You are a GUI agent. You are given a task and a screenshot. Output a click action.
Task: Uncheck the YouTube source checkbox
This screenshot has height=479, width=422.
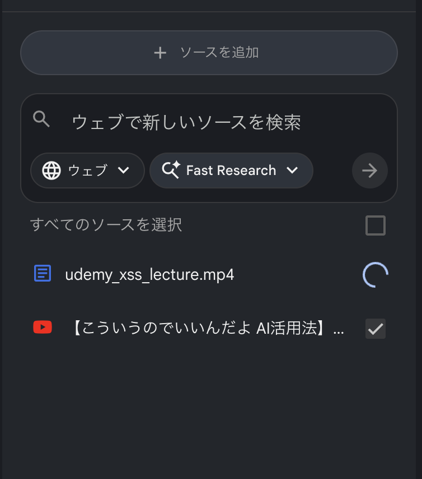pos(375,329)
